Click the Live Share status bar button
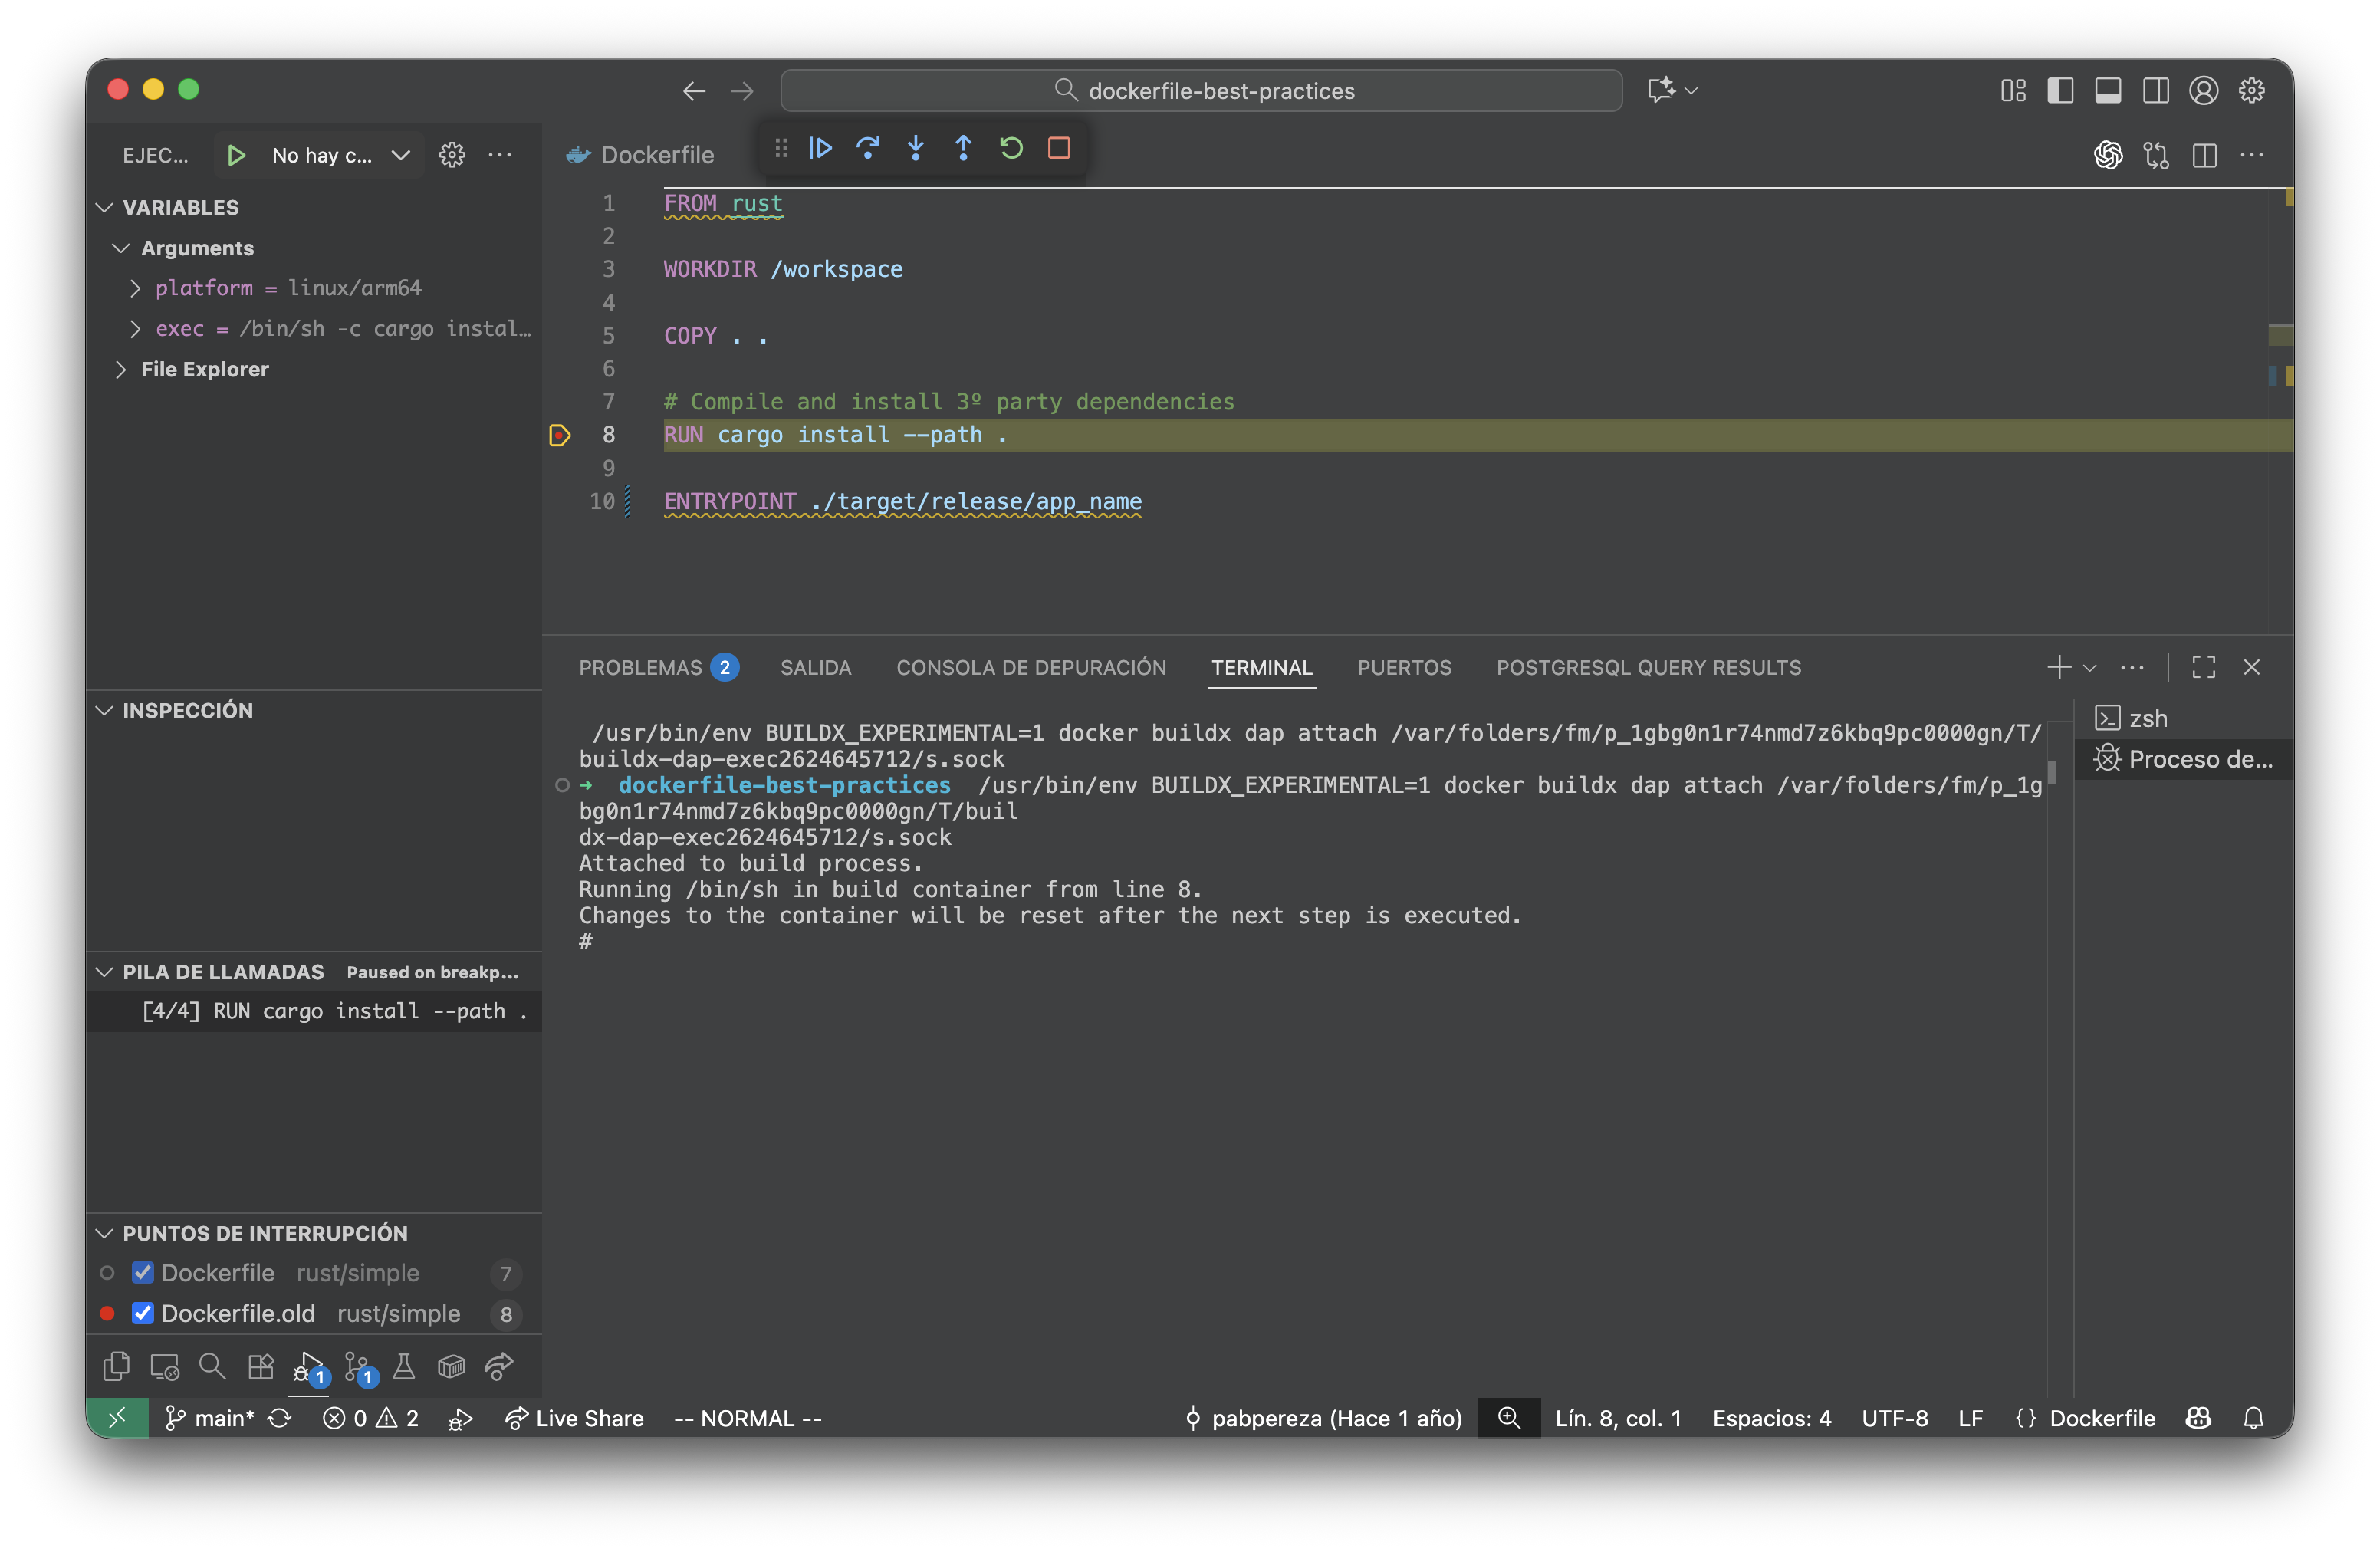Screen dimensions: 2380x1552 click(573, 1418)
